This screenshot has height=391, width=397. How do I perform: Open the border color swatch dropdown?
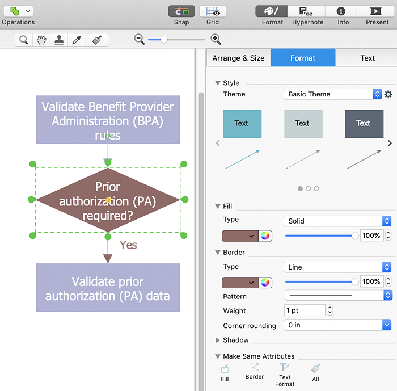click(x=240, y=283)
